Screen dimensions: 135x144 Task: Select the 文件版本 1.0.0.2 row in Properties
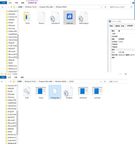click(x=123, y=42)
